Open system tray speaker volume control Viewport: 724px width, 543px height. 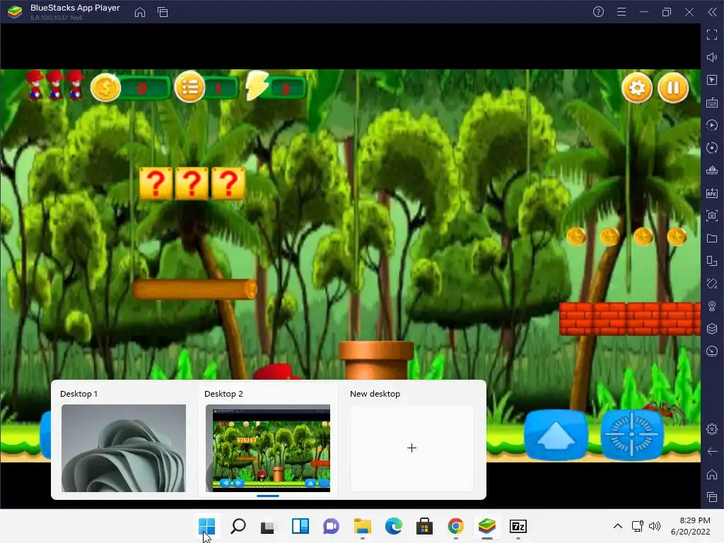pos(655,526)
